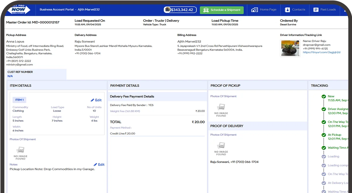Click the Past Loads list icon
Image resolution: width=352 pixels, height=193 pixels.
316,10
